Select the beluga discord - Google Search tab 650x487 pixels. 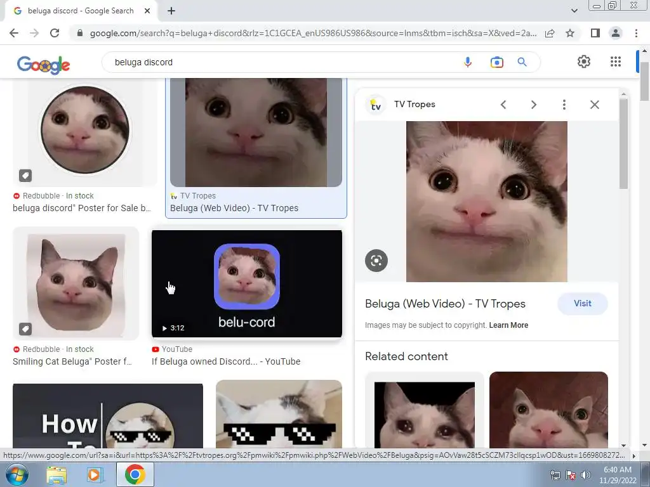tap(81, 11)
